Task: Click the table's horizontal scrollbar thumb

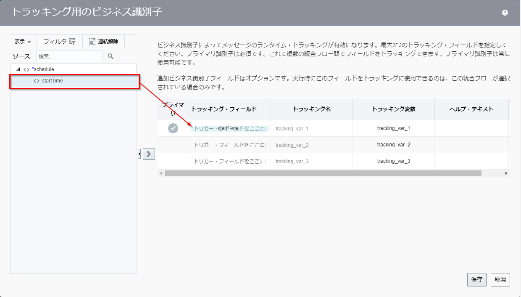Action: click(323, 173)
